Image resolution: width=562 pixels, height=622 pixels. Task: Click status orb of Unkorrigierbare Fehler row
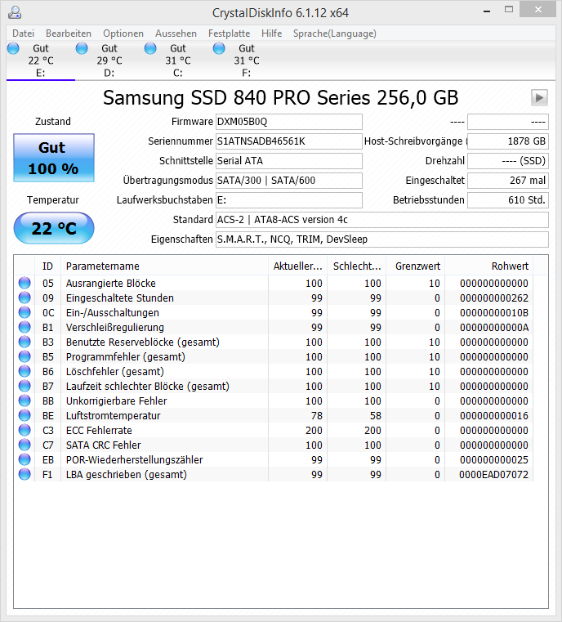(x=25, y=400)
